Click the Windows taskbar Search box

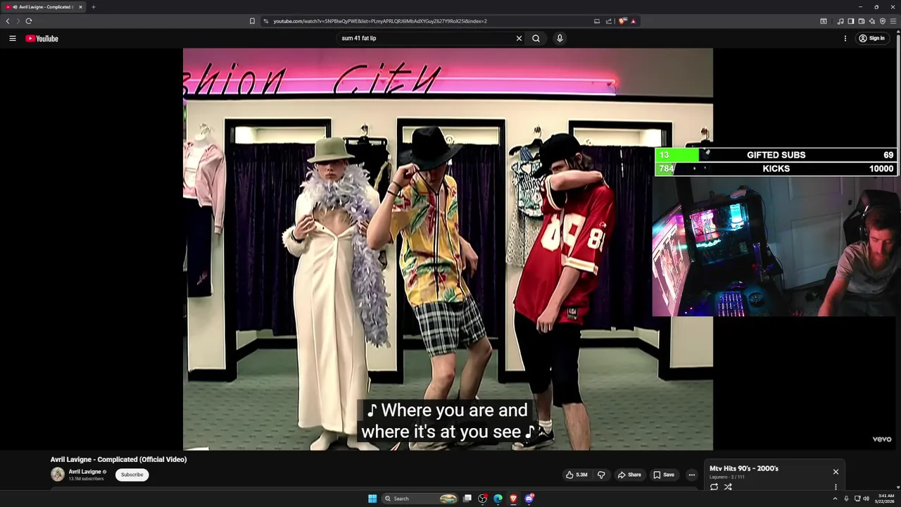point(420,499)
